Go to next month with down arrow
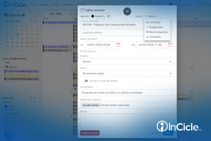 point(36,21)
